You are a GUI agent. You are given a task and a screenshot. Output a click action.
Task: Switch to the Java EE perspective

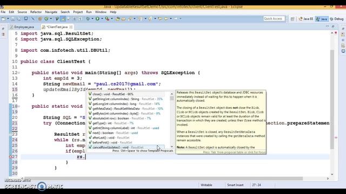point(306,19)
